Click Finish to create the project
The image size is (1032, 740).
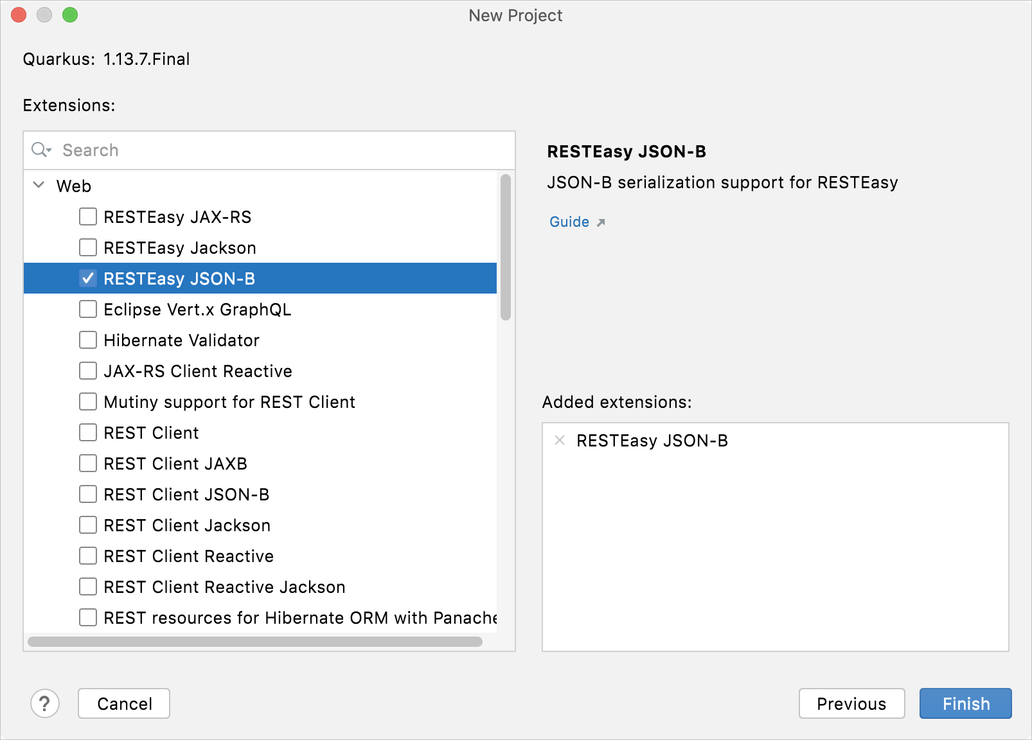point(965,703)
